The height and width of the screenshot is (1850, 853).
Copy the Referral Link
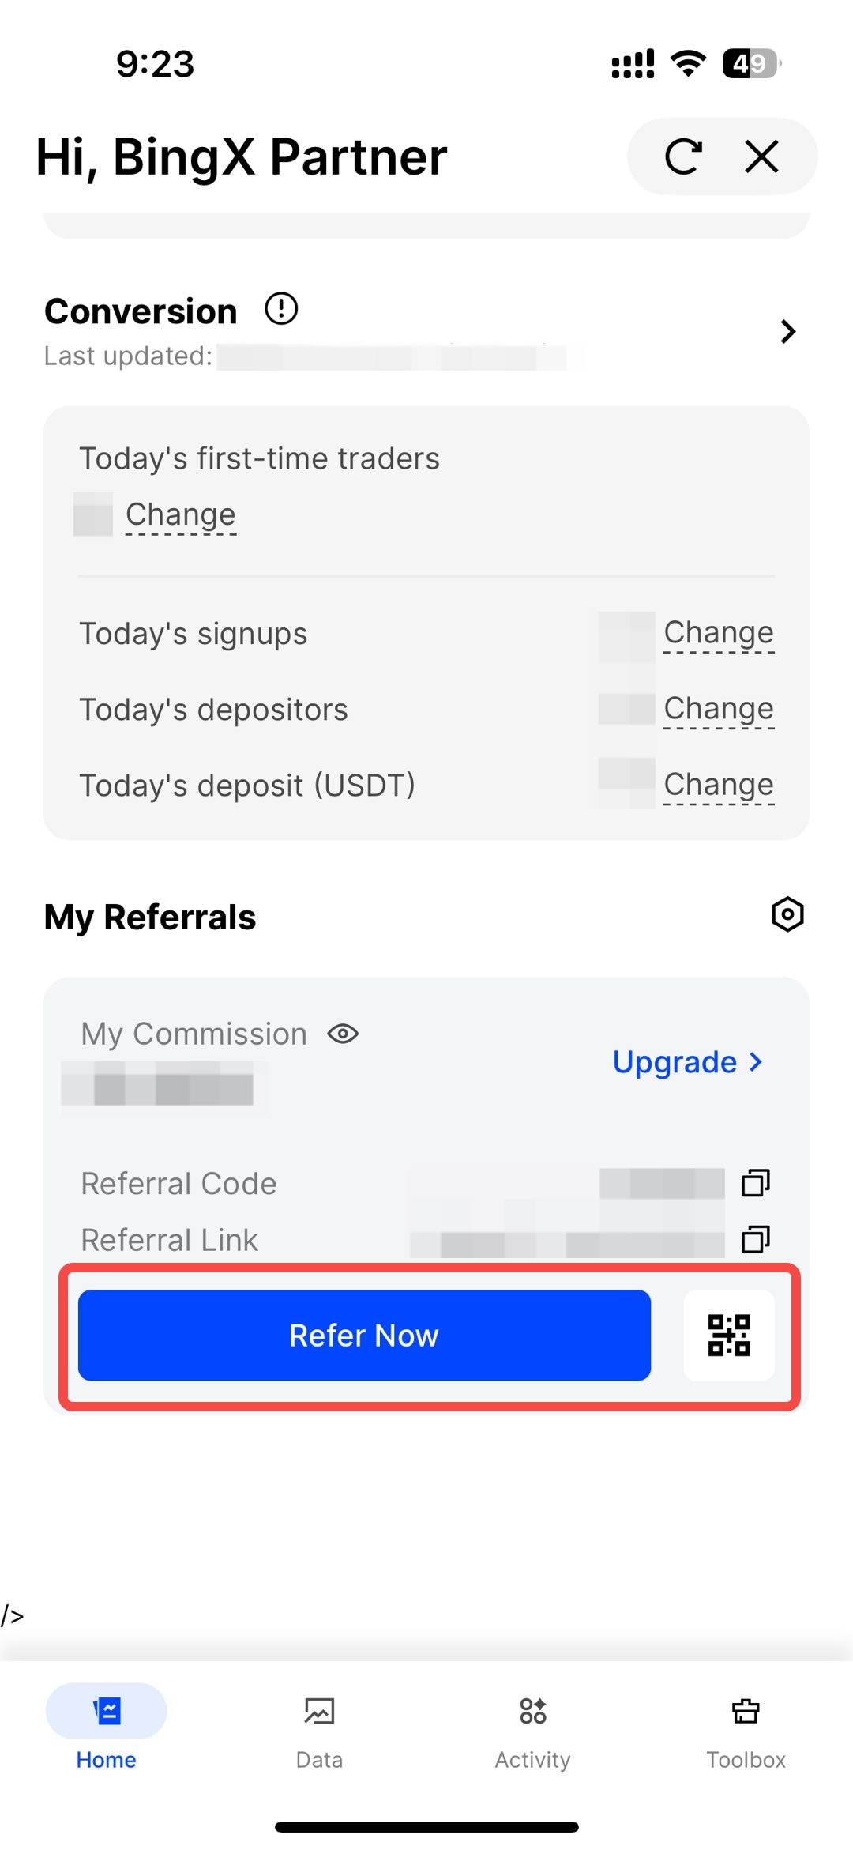tap(756, 1239)
